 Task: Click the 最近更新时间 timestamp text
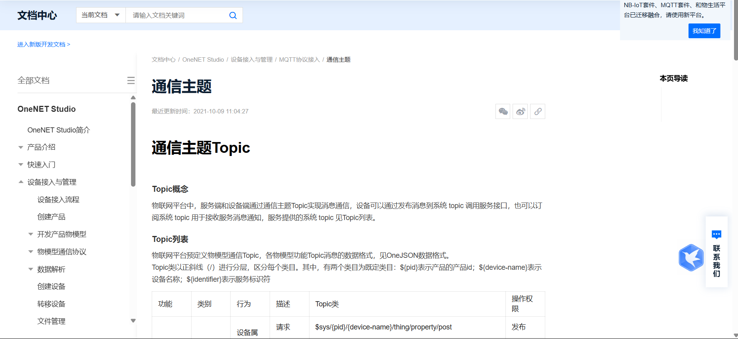pos(200,111)
